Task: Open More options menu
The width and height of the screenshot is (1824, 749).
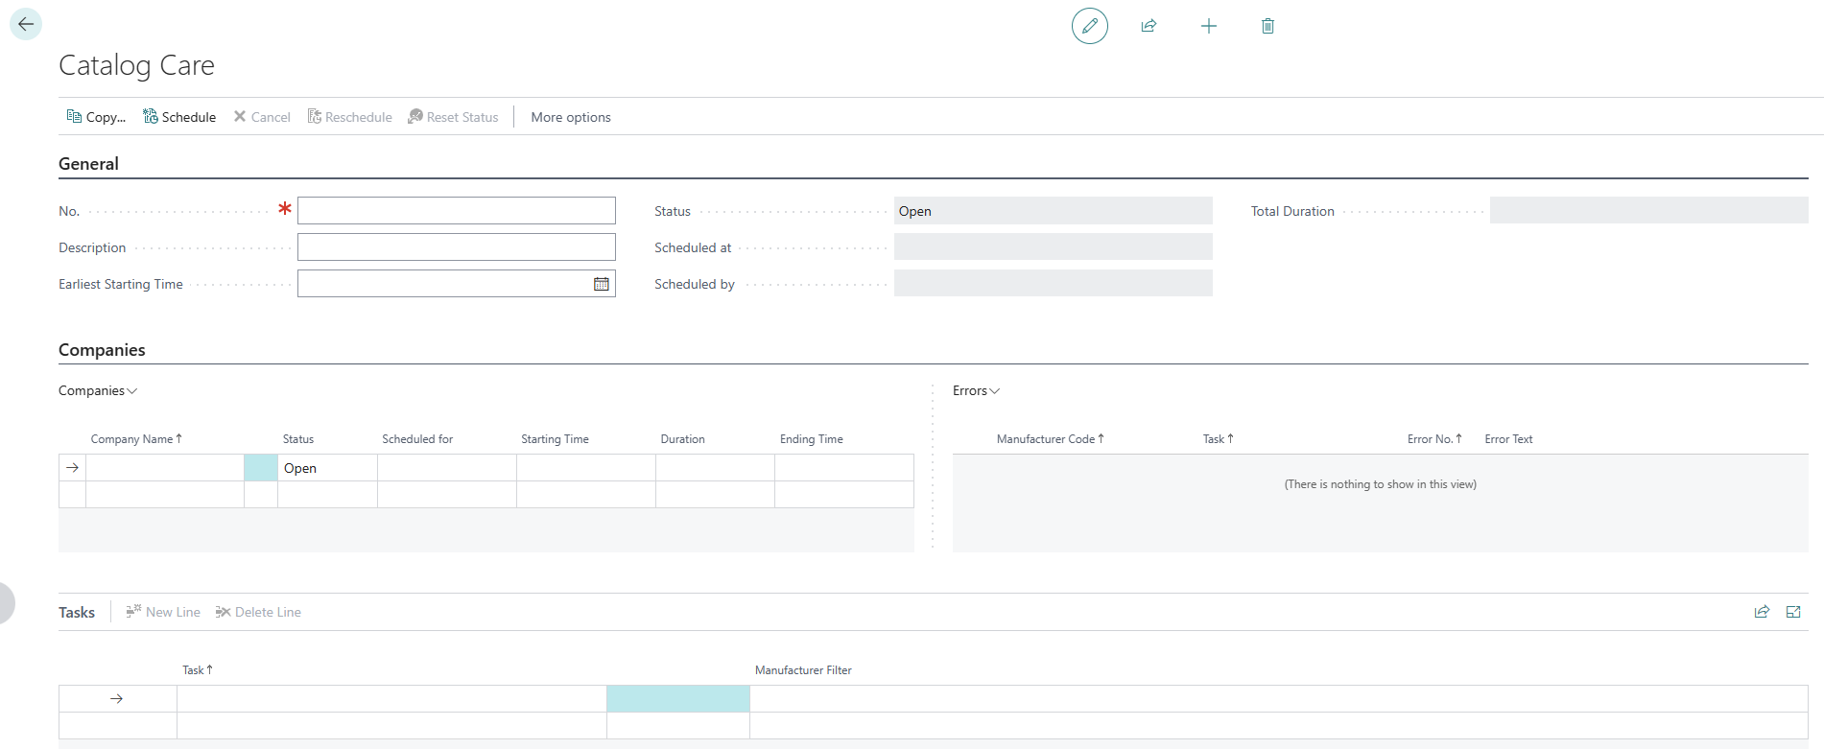Action: tap(571, 117)
